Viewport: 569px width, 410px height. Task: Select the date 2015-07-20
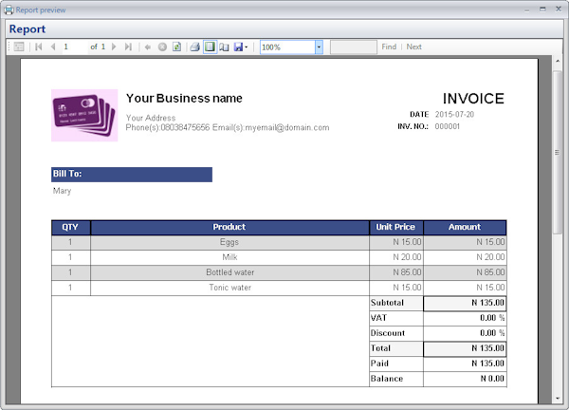coord(454,115)
